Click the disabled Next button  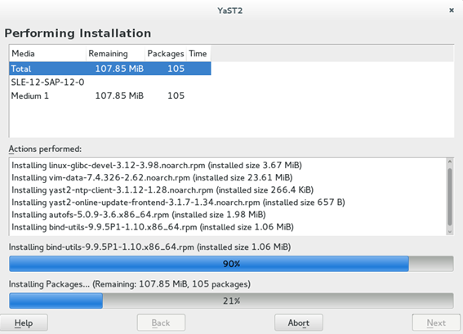pyautogui.click(x=436, y=323)
